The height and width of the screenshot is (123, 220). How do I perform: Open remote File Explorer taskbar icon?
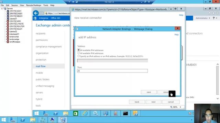pos(66,113)
